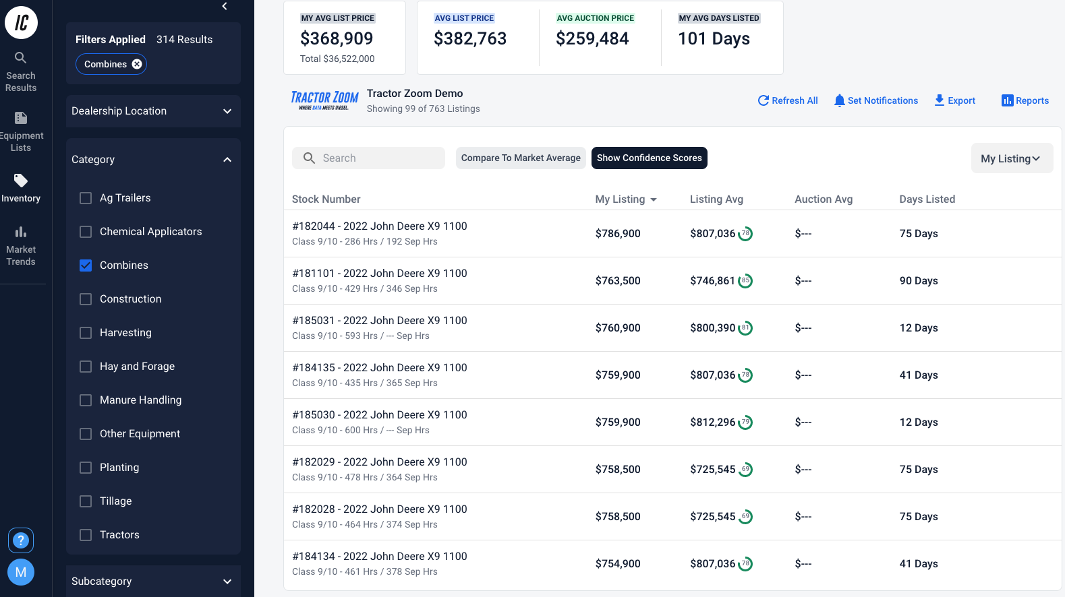1065x597 pixels.
Task: Click the Stock Number column header
Action: (x=326, y=199)
